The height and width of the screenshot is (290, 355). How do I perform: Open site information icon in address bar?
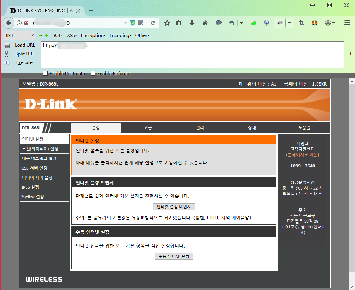tap(19, 23)
